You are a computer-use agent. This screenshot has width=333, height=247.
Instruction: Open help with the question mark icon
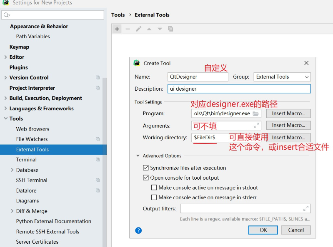pyautogui.click(x=138, y=230)
